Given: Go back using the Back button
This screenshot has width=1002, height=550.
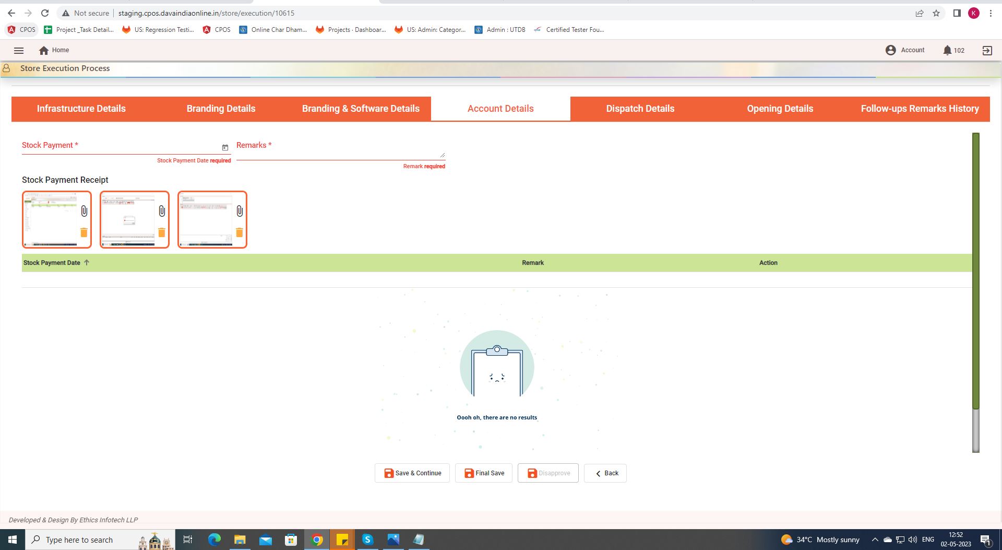Looking at the screenshot, I should (x=605, y=473).
